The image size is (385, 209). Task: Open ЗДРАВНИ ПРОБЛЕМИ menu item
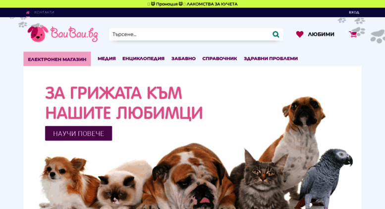point(271,59)
